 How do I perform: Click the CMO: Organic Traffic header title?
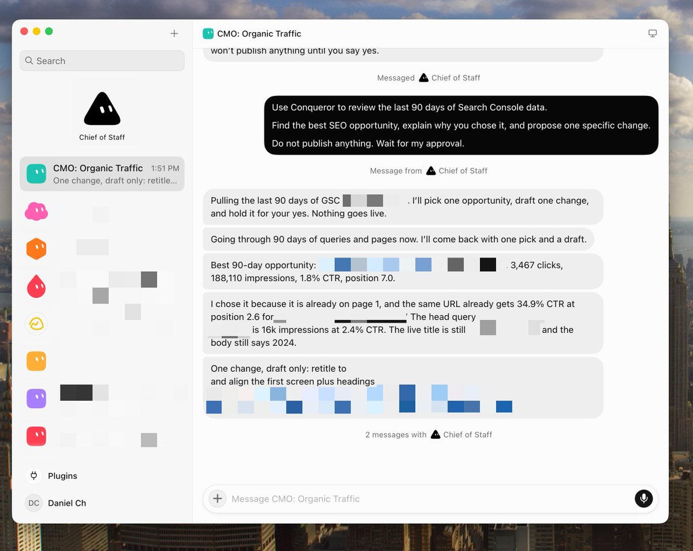click(x=259, y=34)
